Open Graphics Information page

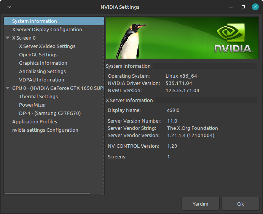[43, 63]
